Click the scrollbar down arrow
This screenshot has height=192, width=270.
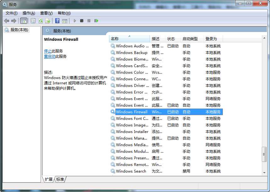coord(264,173)
